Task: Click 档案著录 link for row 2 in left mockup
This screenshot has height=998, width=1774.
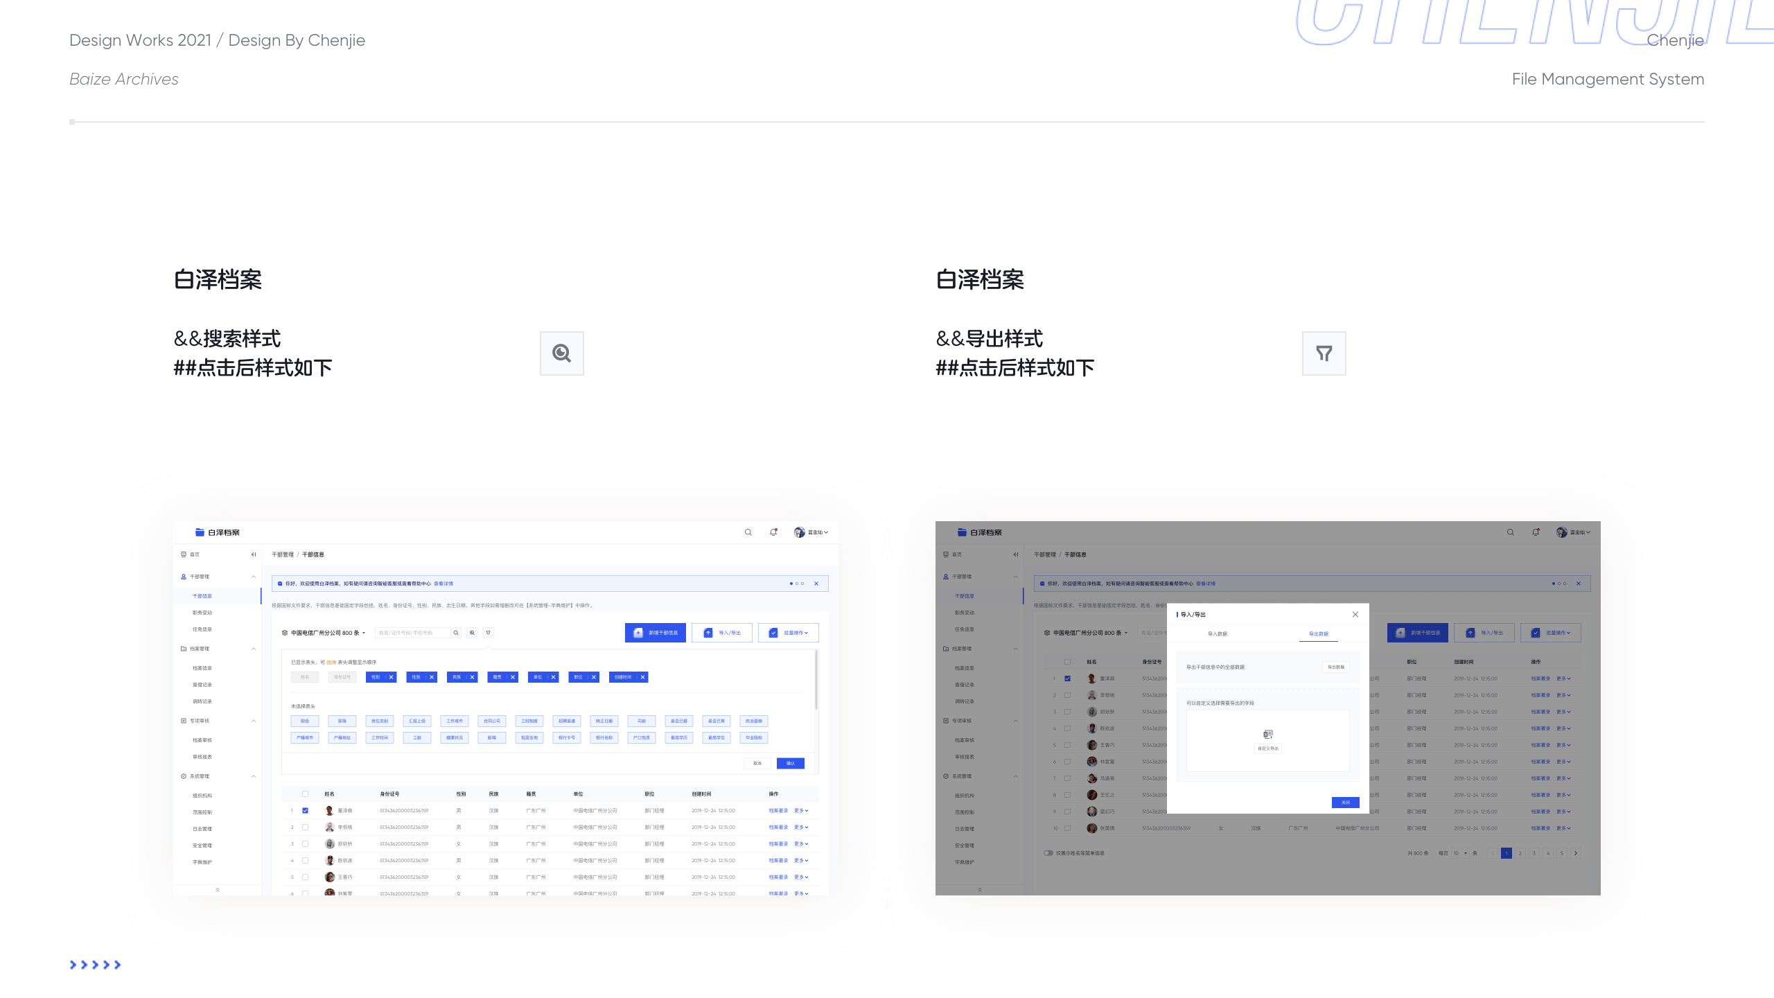Action: pos(778,827)
